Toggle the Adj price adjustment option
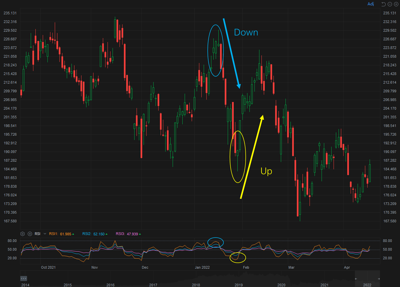This screenshot has width=400, height=287. 371,4
